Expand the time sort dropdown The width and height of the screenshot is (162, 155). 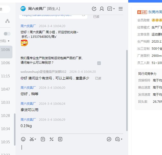[x=5, y=41]
